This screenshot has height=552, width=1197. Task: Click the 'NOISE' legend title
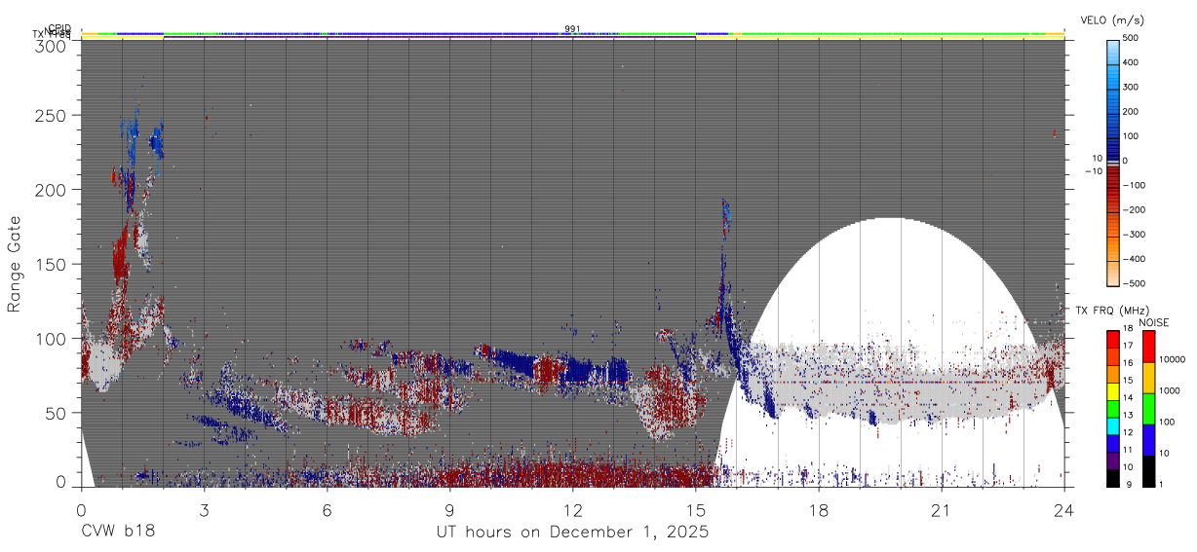tap(1154, 322)
